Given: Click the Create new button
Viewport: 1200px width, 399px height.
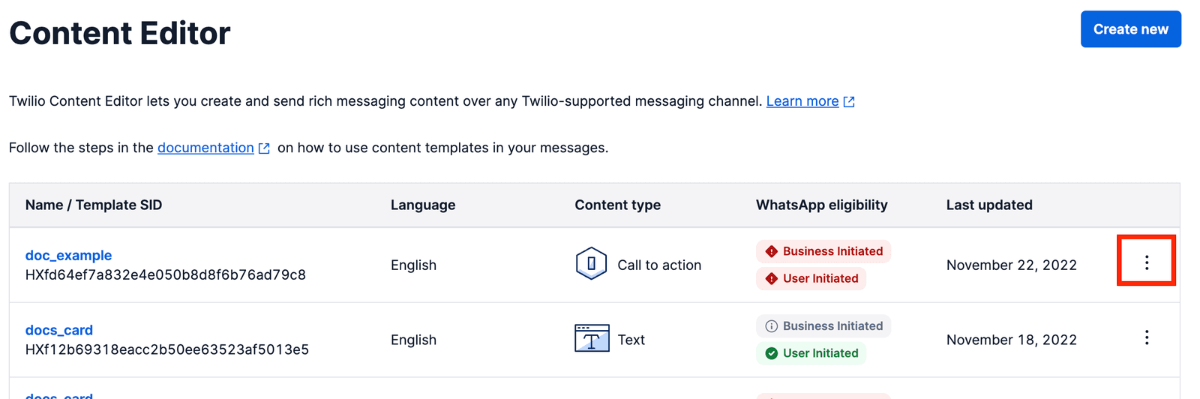Looking at the screenshot, I should click(1130, 29).
